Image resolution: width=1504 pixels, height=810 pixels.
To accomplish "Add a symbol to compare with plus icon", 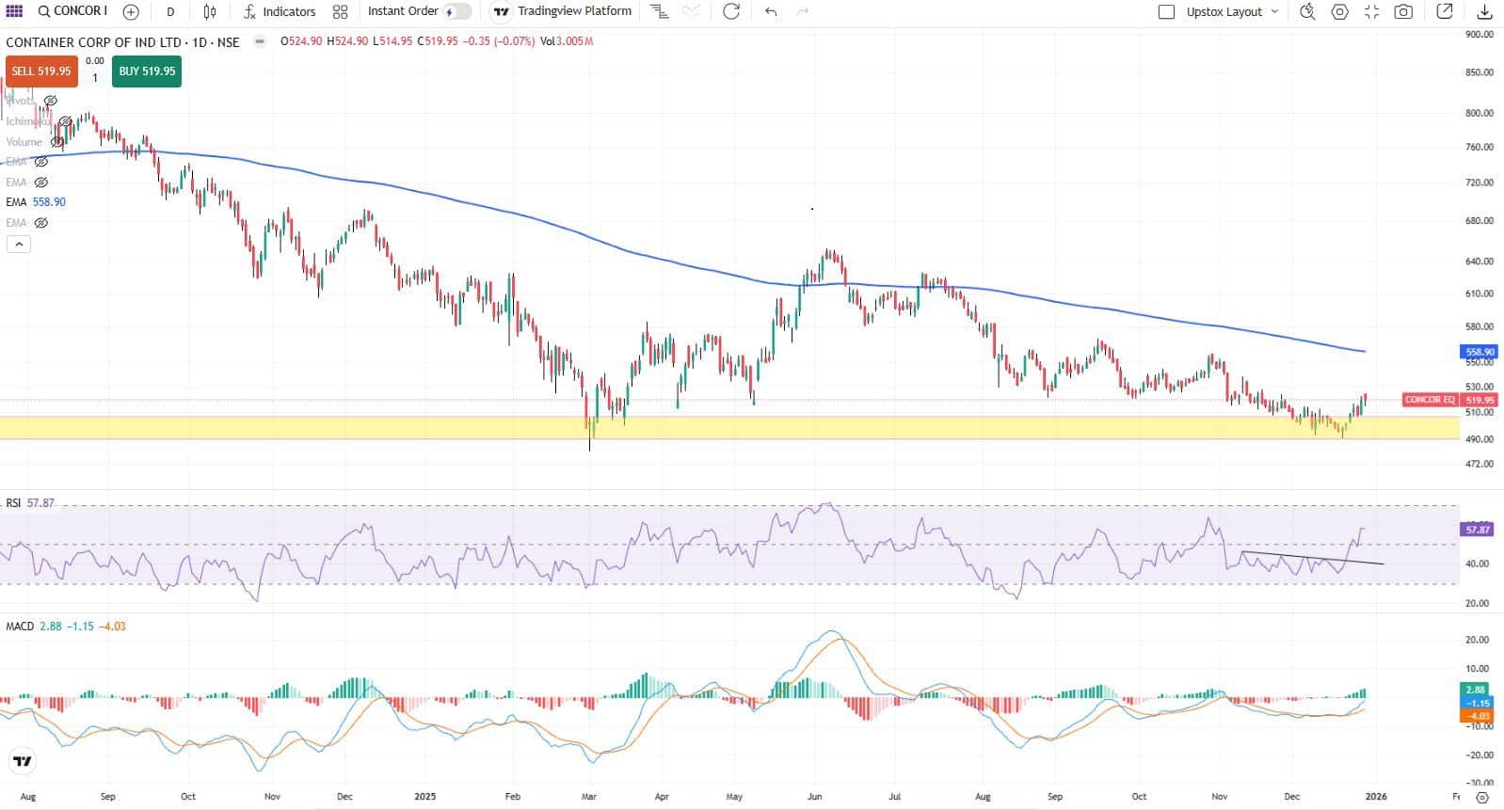I will [x=131, y=12].
